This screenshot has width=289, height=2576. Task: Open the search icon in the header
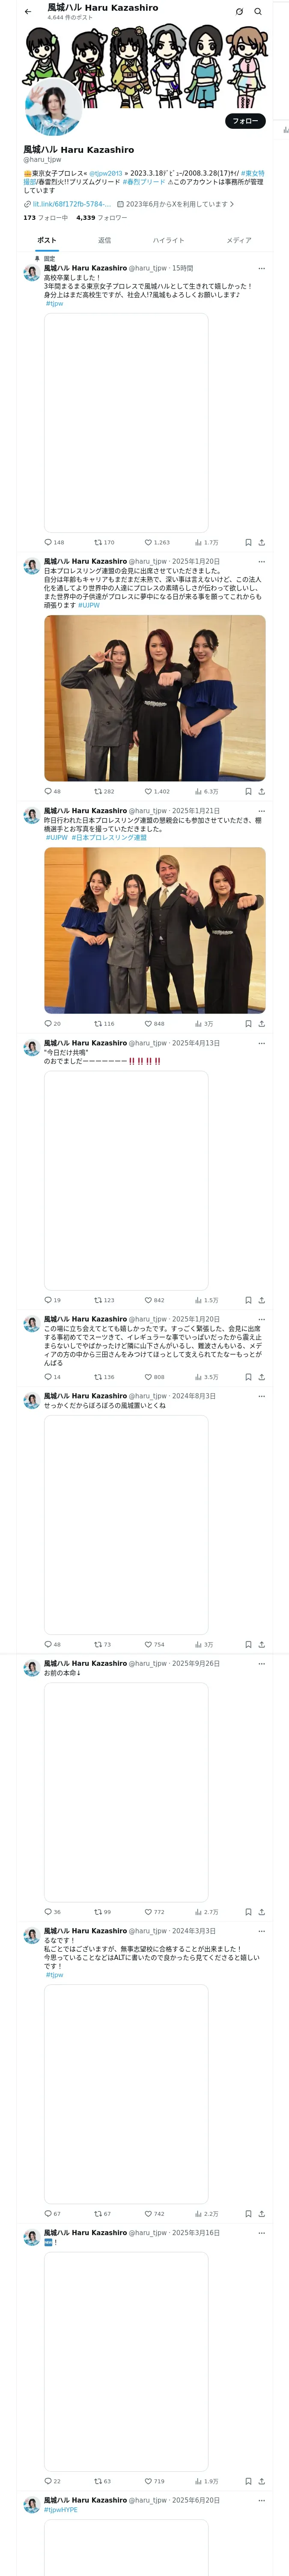(258, 12)
